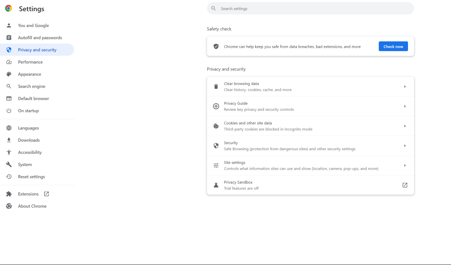
Task: Click the compass icon for Privacy Guide
Action: pyautogui.click(x=216, y=107)
